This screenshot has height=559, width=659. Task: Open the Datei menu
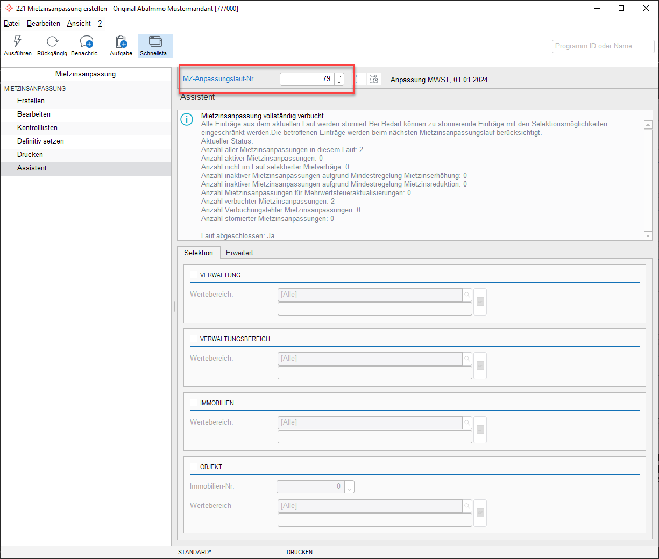(12, 23)
